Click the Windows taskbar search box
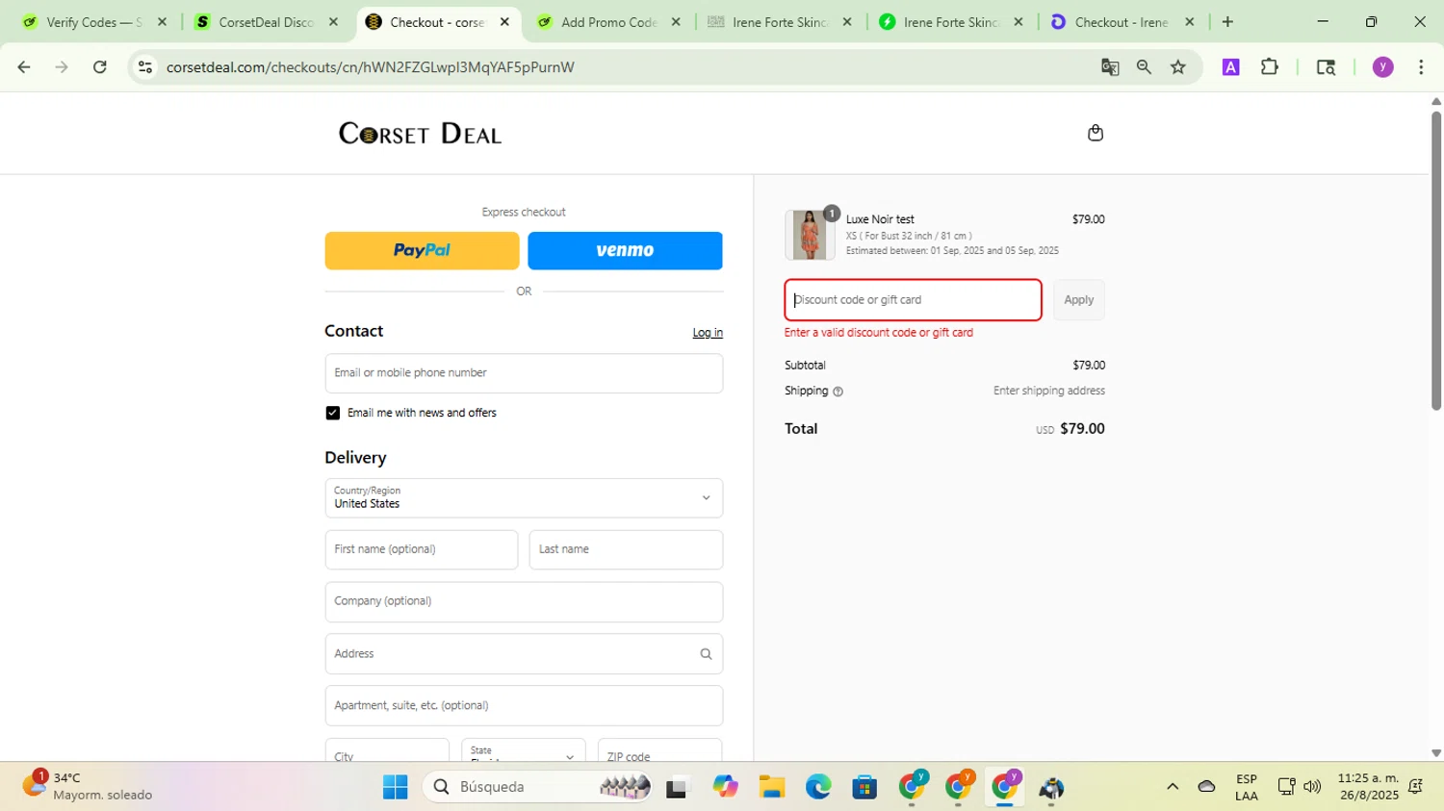 click(x=538, y=787)
